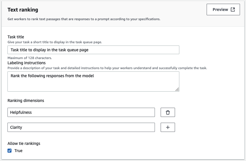This screenshot has height=161, width=246.
Task: Click the external link icon on Preview
Action: [233, 10]
